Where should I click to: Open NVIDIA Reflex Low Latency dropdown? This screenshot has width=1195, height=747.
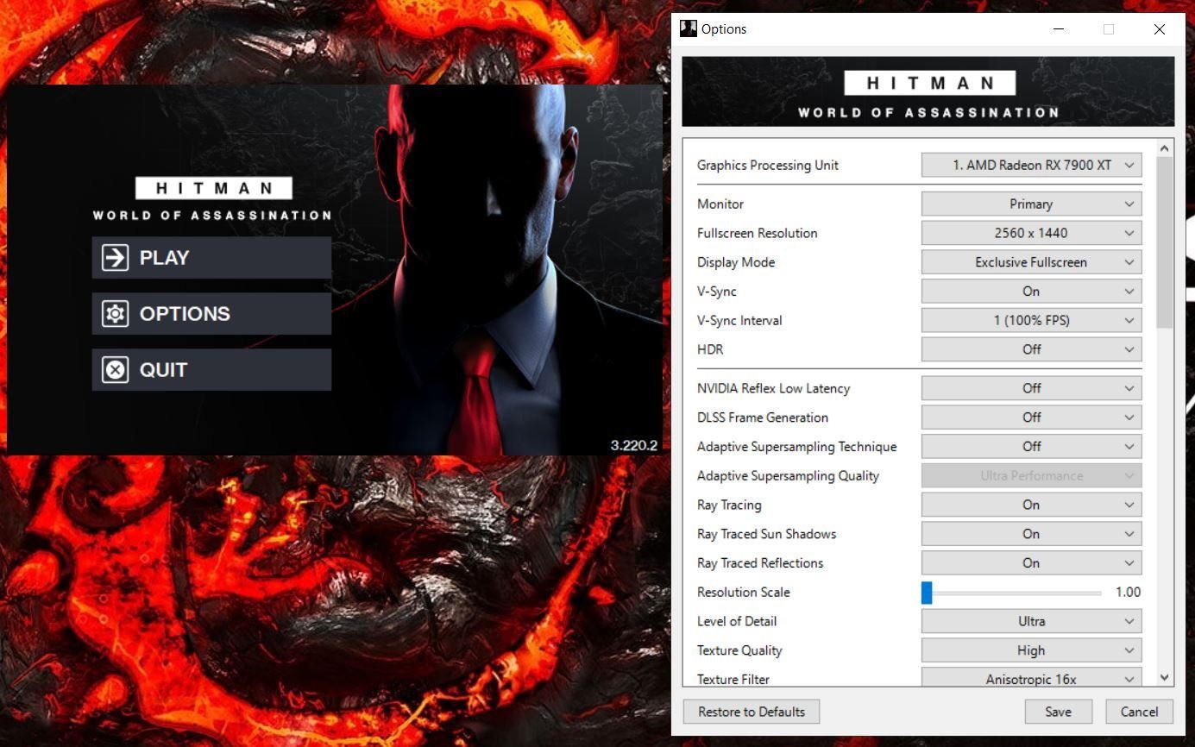pos(1031,388)
